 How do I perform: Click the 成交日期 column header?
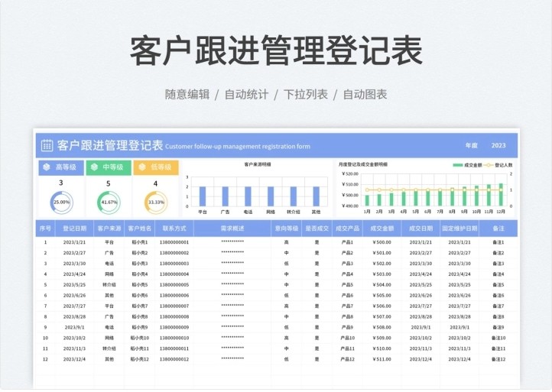pyautogui.click(x=420, y=228)
